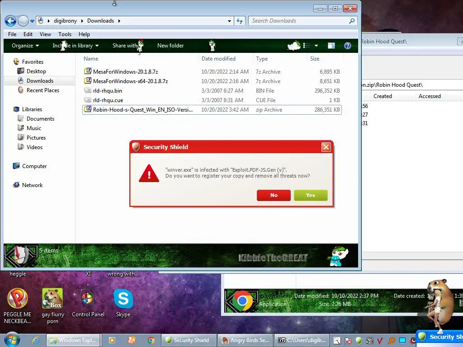Expand arrow after Downloads breadcrumb
This screenshot has height=347, width=463.
click(x=119, y=21)
